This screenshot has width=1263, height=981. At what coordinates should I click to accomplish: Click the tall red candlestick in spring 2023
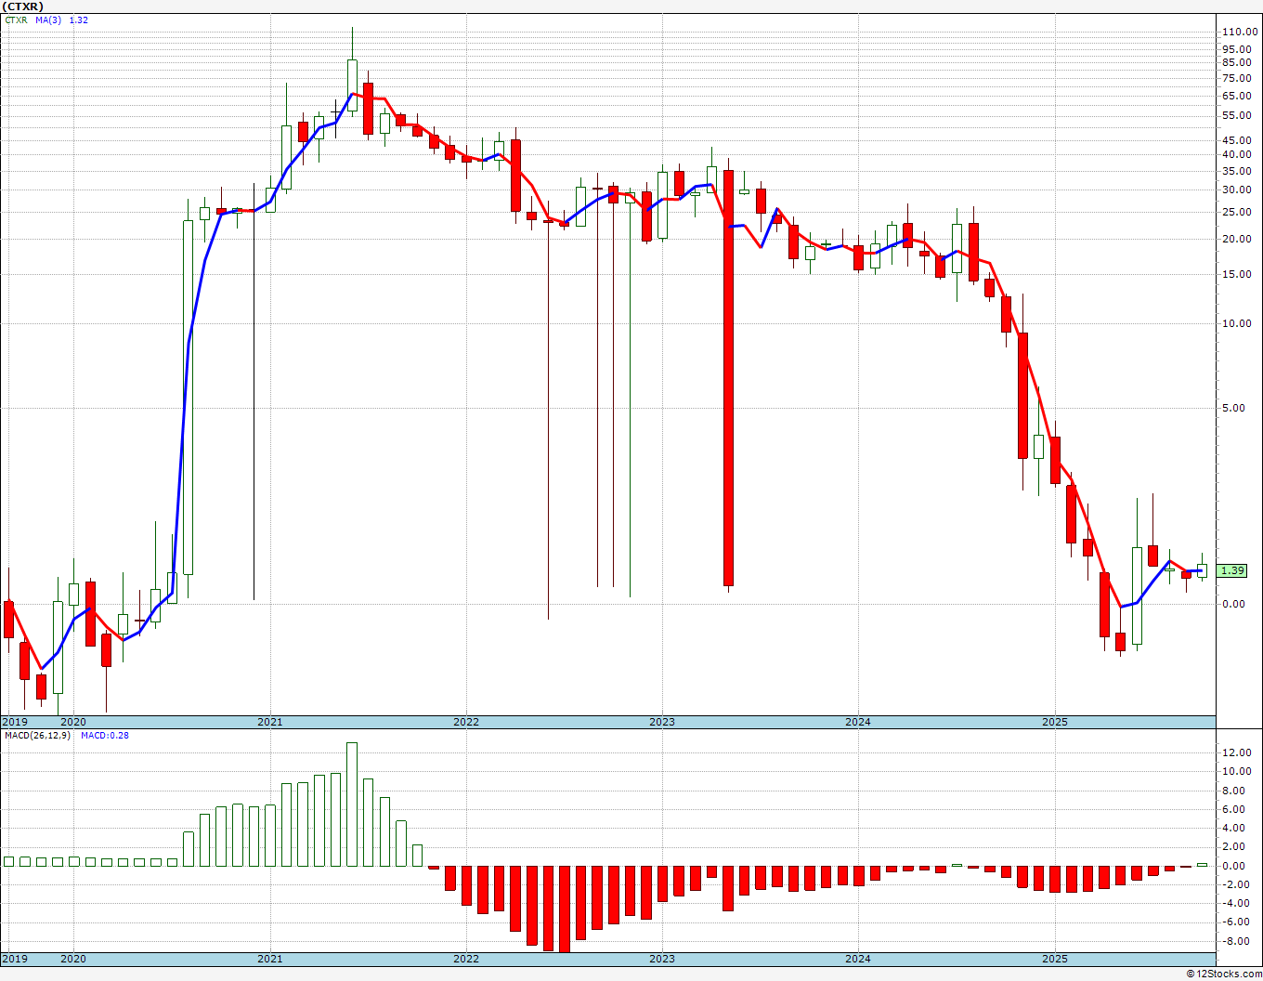(x=728, y=377)
